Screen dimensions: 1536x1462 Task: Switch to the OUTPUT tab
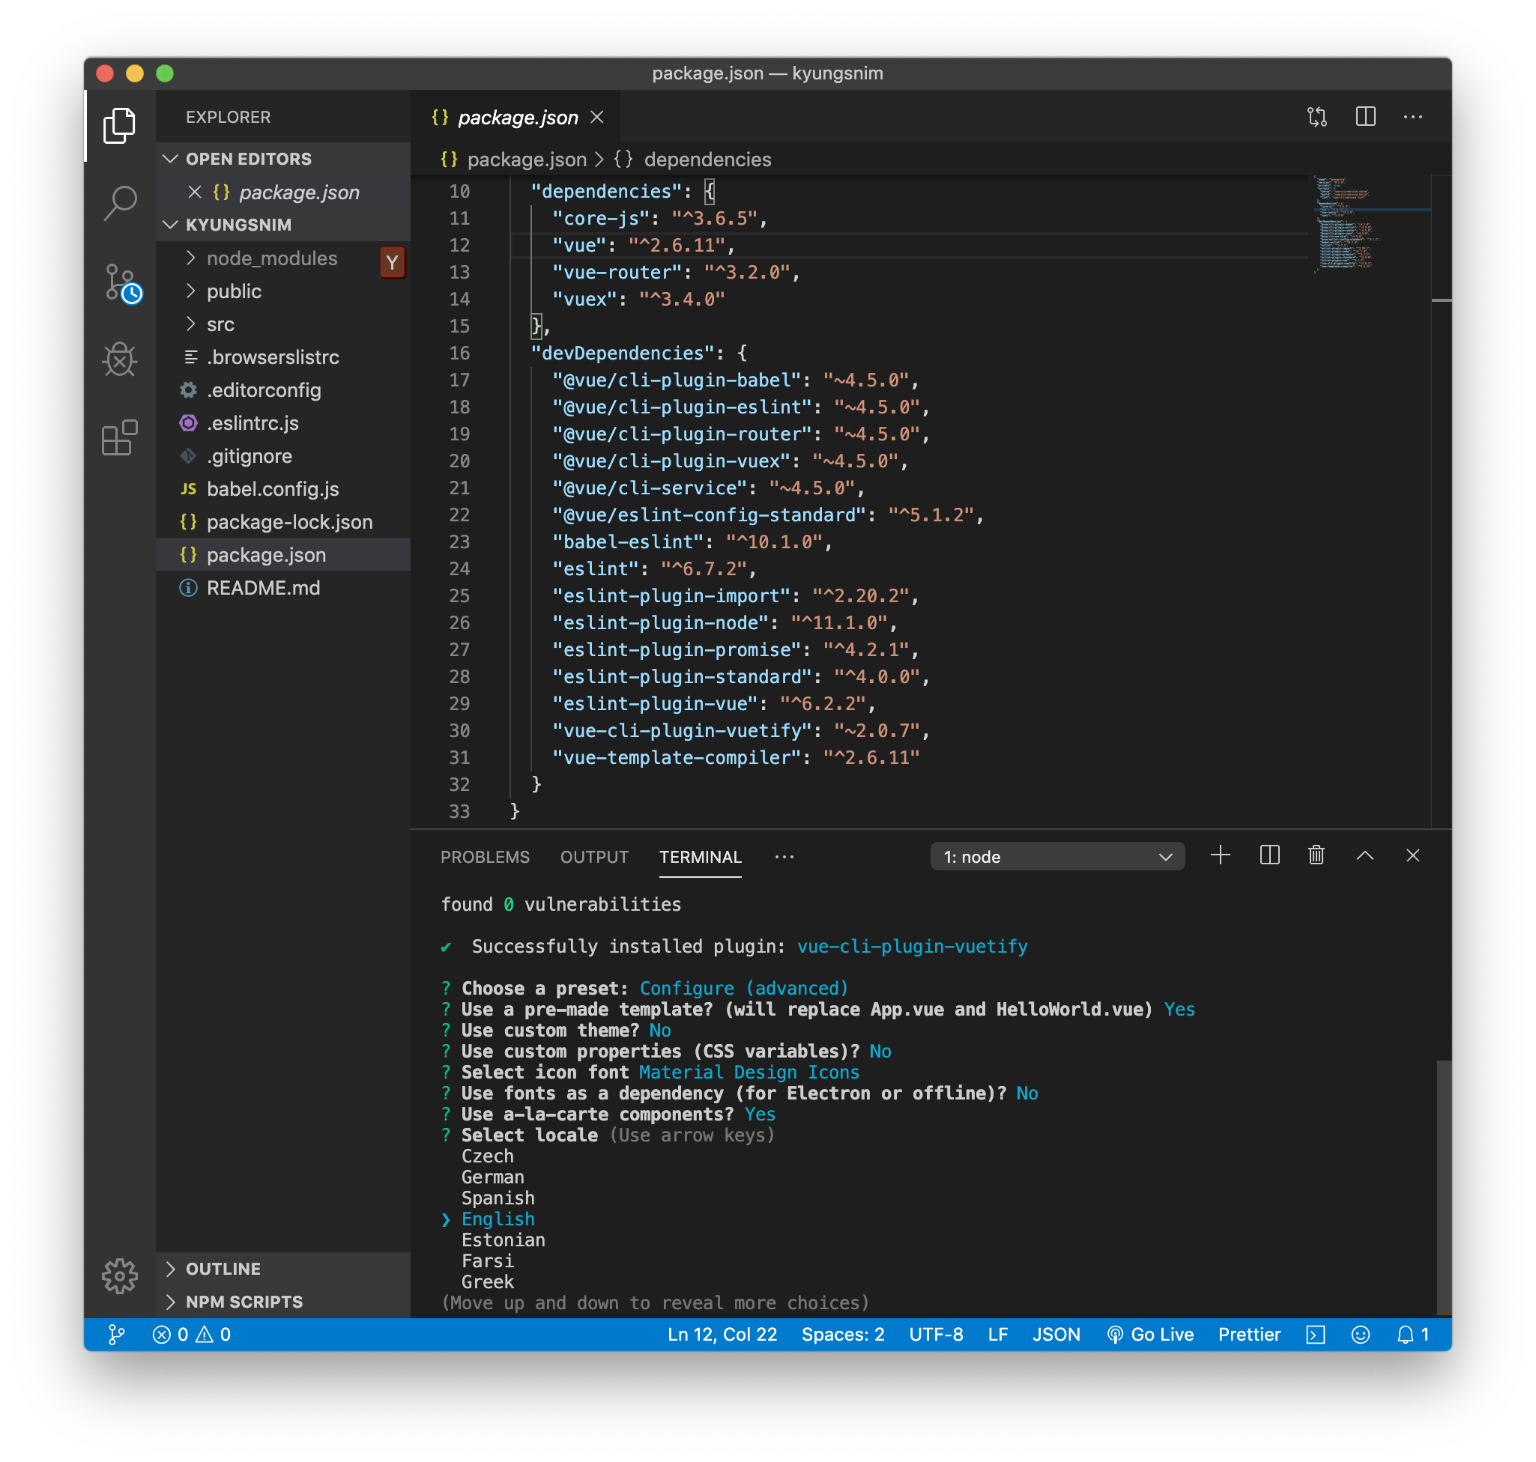[x=594, y=857]
